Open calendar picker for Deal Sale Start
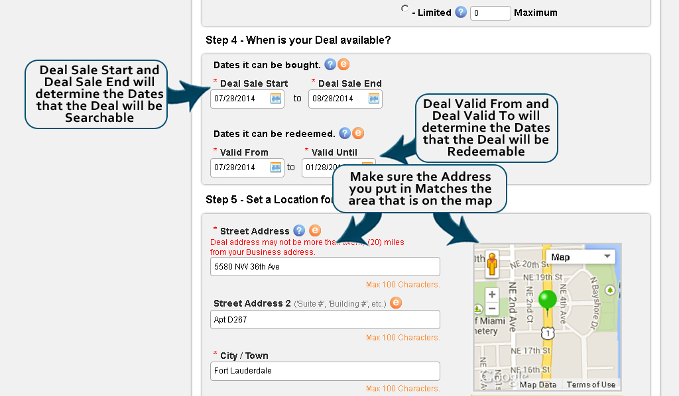This screenshot has width=679, height=396. [276, 99]
